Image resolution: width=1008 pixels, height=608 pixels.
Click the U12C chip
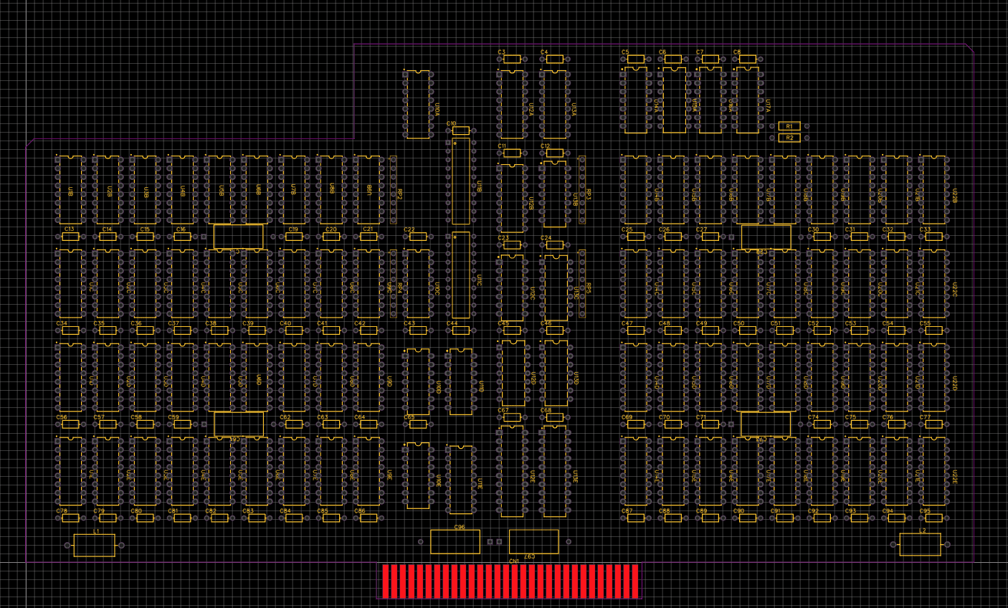pyautogui.click(x=512, y=288)
